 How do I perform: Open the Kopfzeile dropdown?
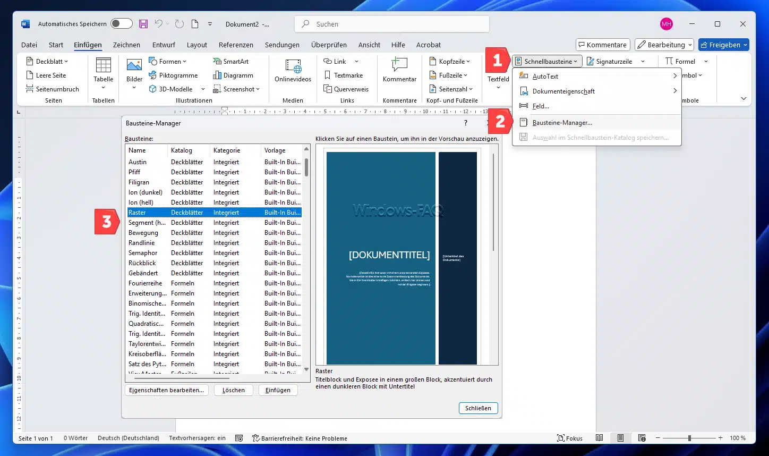click(449, 62)
